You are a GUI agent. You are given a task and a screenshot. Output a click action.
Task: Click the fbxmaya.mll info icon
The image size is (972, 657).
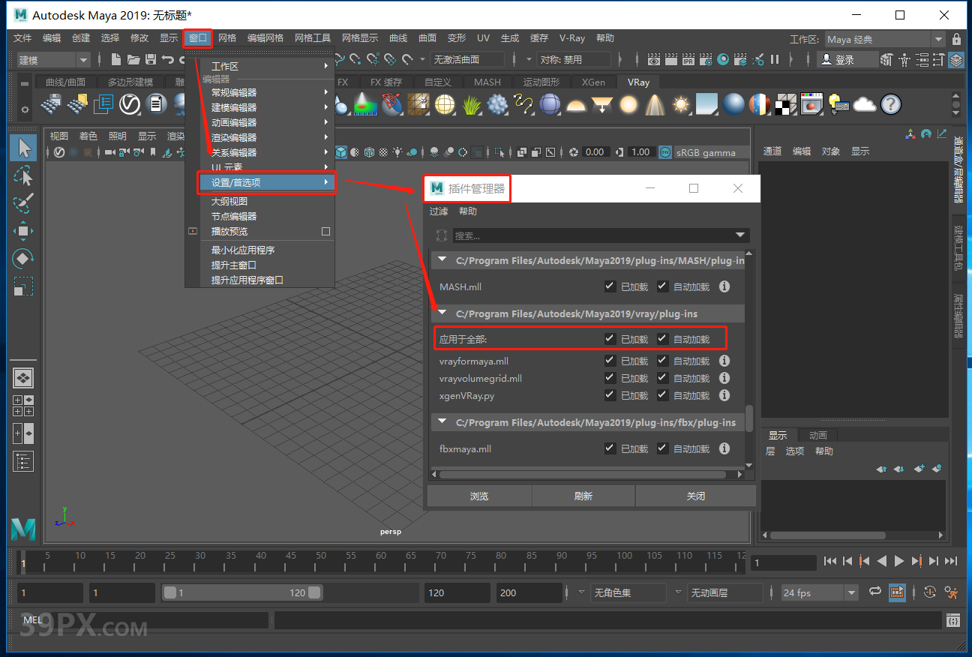click(724, 448)
